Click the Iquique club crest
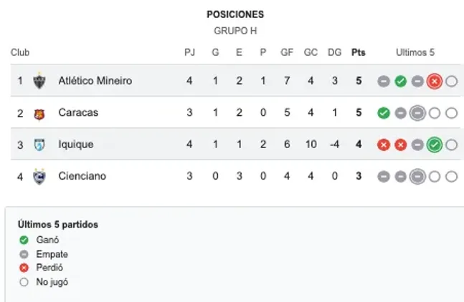The width and height of the screenshot is (464, 302). [39, 145]
